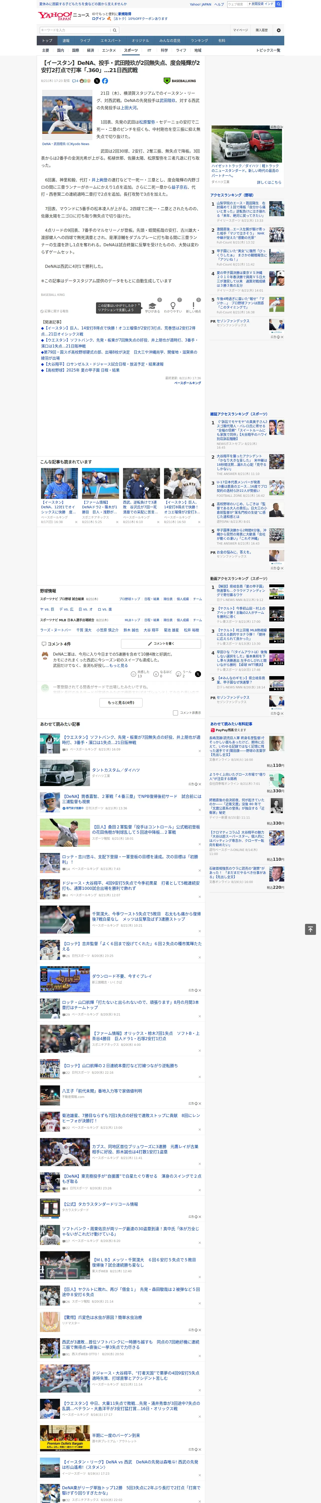Open the エキスパート tab

tap(111, 41)
